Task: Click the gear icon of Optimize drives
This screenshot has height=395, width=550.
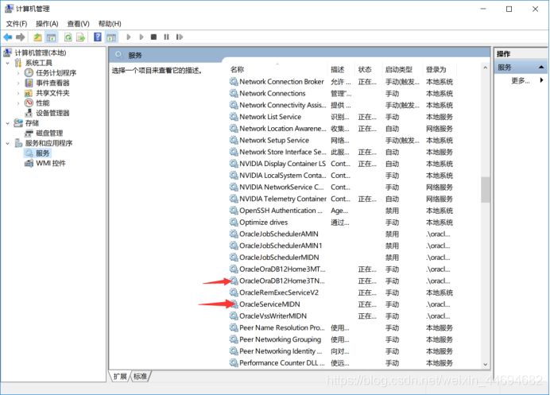Action: click(234, 222)
